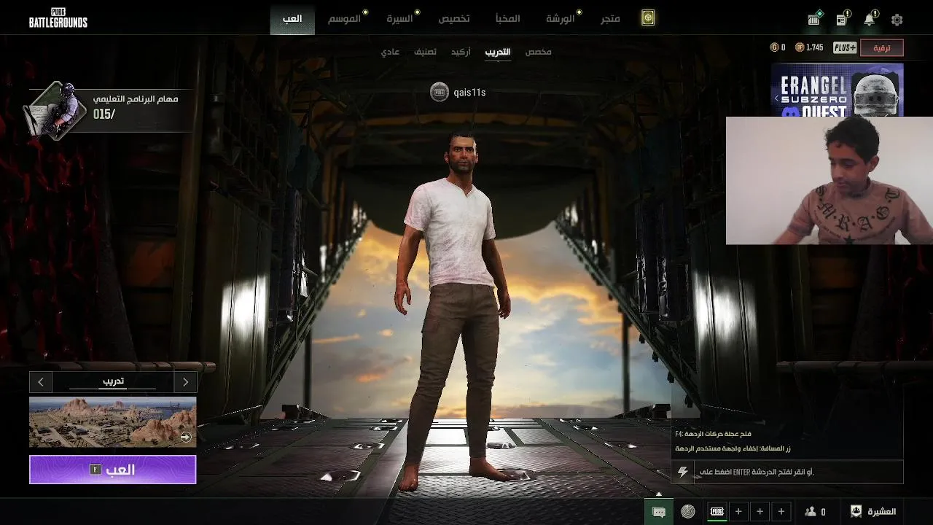Click the chat input field
Screen dimensions: 933x525
click(798, 472)
